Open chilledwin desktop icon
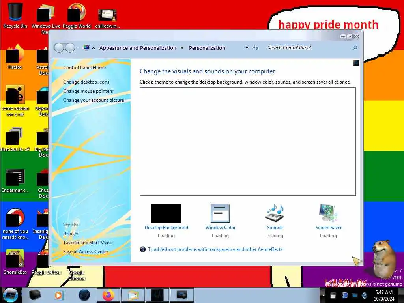Image resolution: width=404 pixels, height=303 pixels. (x=107, y=18)
